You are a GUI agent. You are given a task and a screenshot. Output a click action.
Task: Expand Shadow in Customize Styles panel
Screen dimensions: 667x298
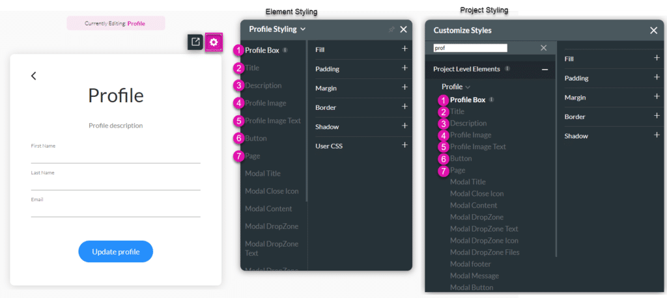[657, 135]
